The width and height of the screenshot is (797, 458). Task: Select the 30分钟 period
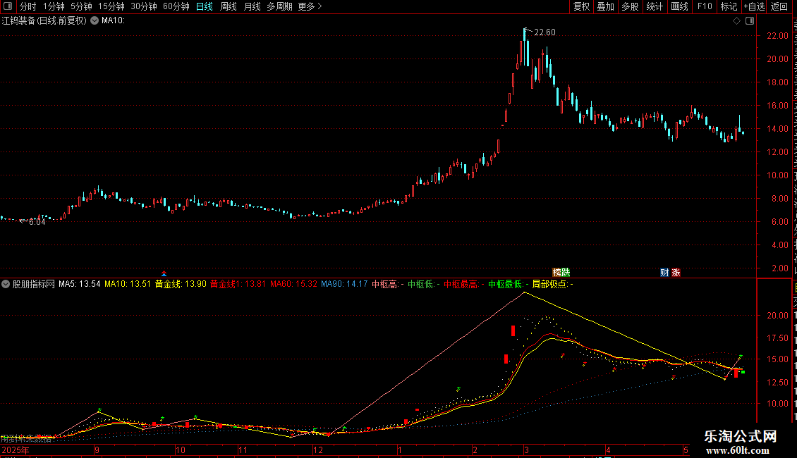pos(144,6)
